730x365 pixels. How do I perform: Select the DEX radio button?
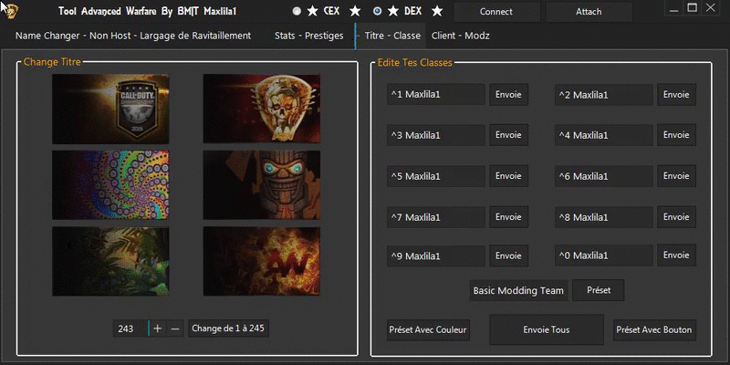coord(378,12)
